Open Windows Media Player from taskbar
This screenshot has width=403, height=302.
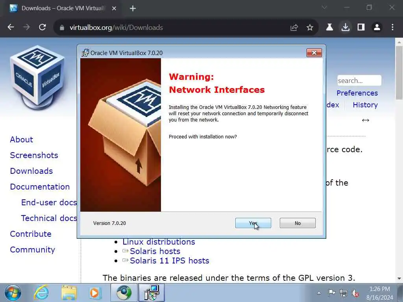tap(94, 293)
